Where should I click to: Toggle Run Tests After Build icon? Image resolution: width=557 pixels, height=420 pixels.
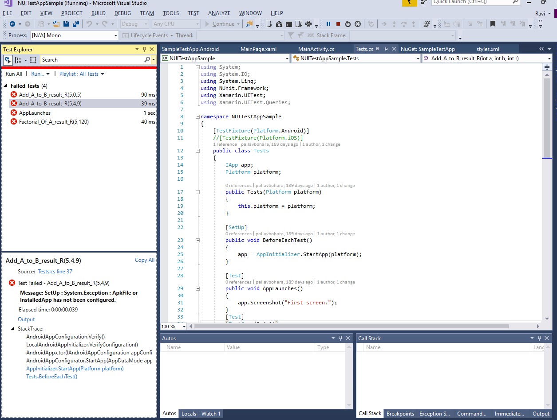pyautogui.click(x=8, y=60)
